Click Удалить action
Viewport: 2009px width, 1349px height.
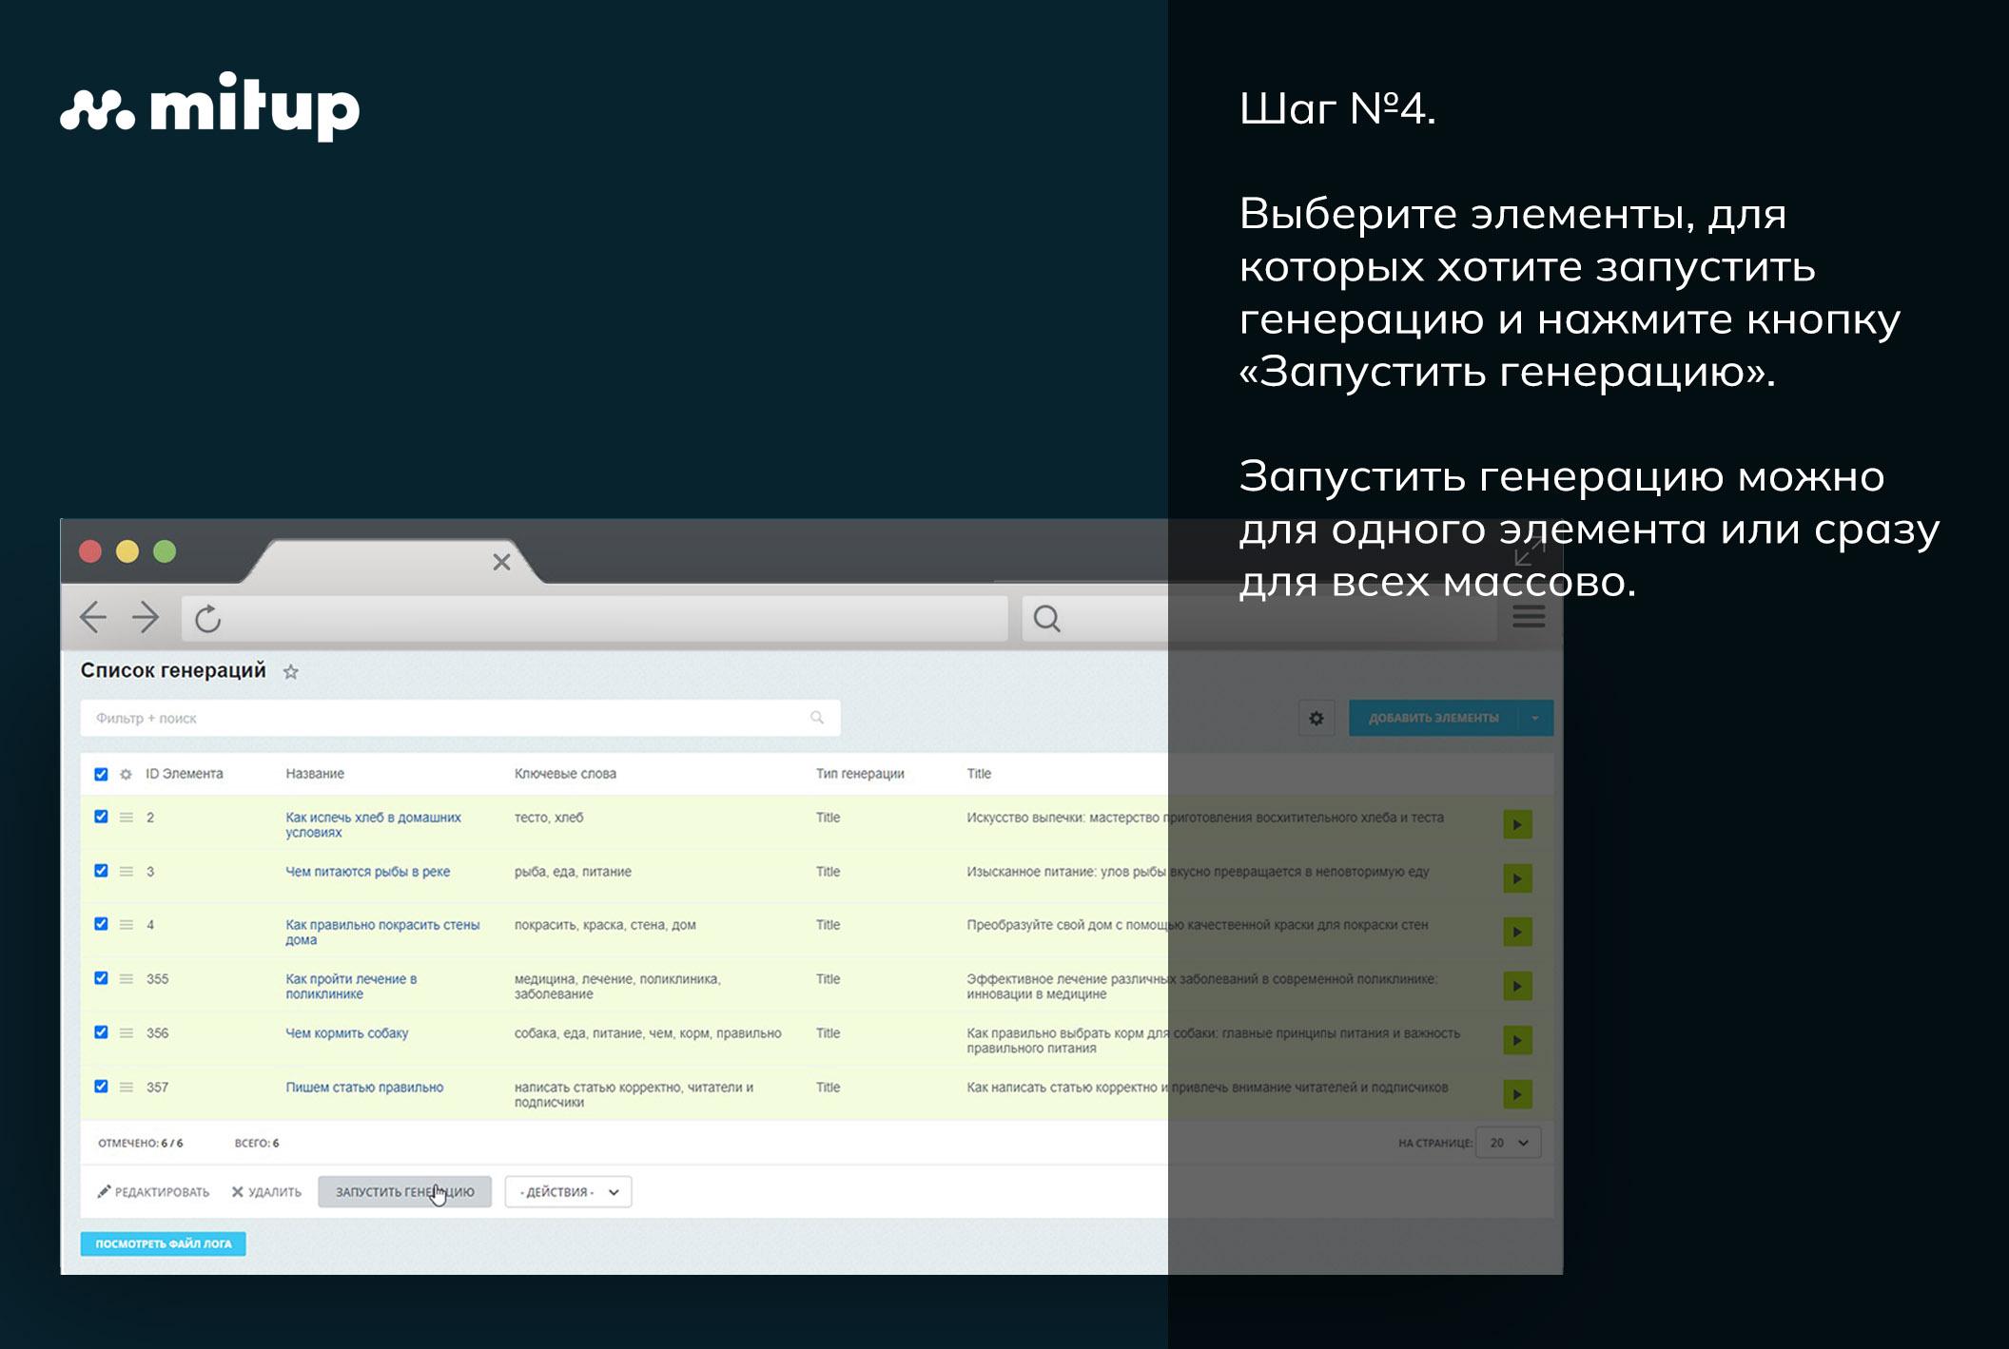(x=266, y=1192)
